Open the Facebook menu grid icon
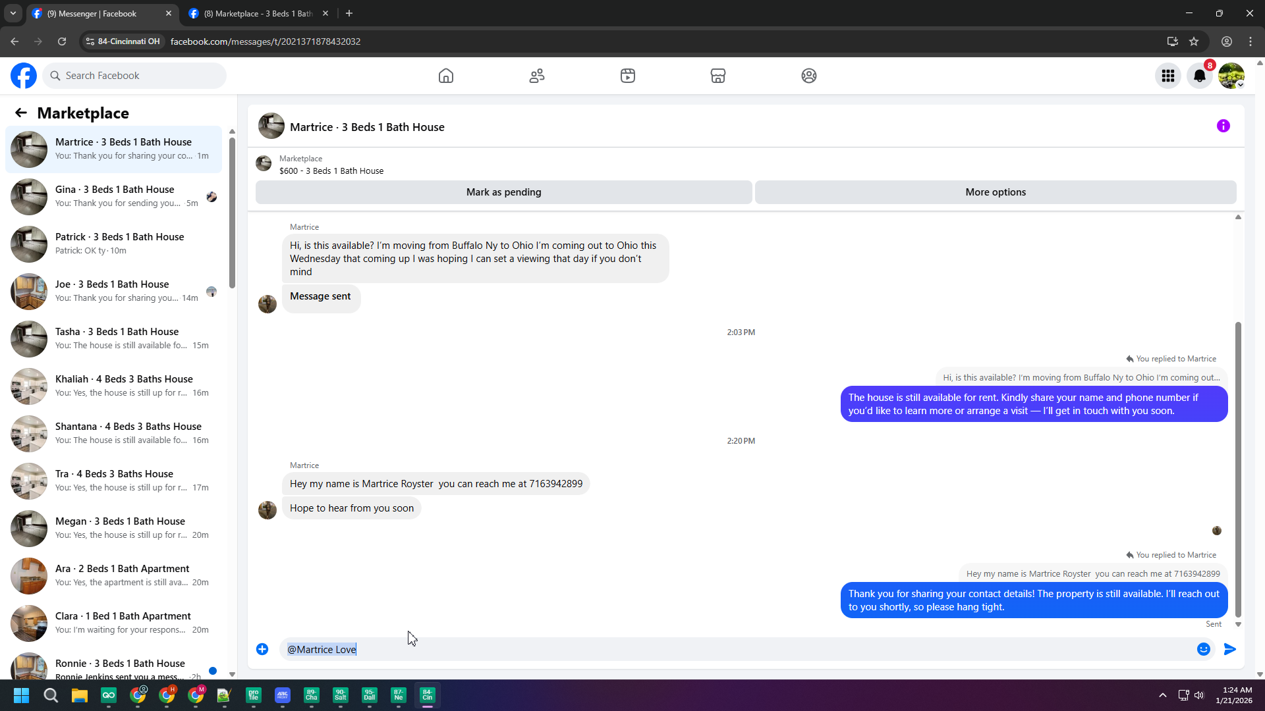 coord(1168,76)
